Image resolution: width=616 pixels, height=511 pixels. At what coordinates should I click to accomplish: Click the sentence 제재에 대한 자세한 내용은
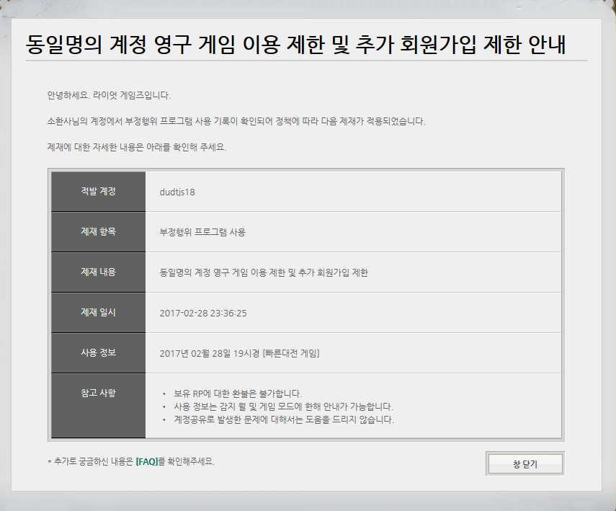pos(137,148)
